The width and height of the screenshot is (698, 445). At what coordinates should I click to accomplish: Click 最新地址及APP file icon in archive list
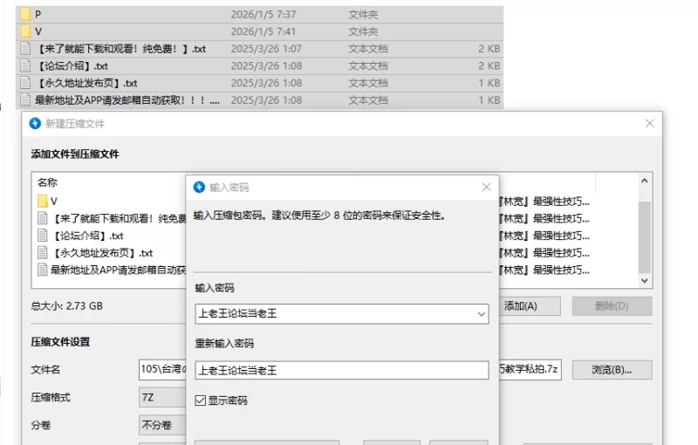(42, 270)
